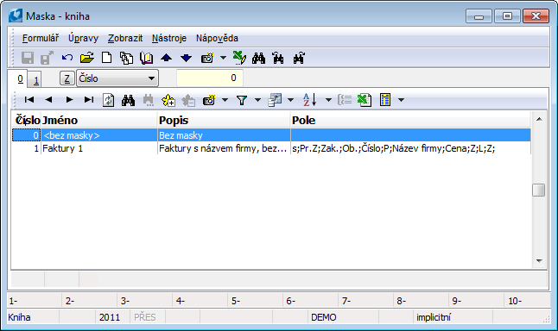The width and height of the screenshot is (558, 331).
Task: Click the yellow number input field
Action: coord(210,78)
